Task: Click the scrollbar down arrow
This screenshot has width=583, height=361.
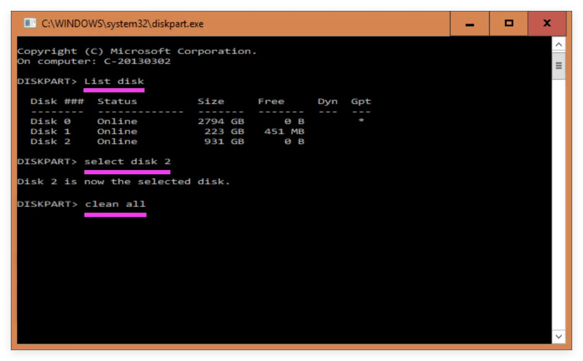Action: point(559,336)
